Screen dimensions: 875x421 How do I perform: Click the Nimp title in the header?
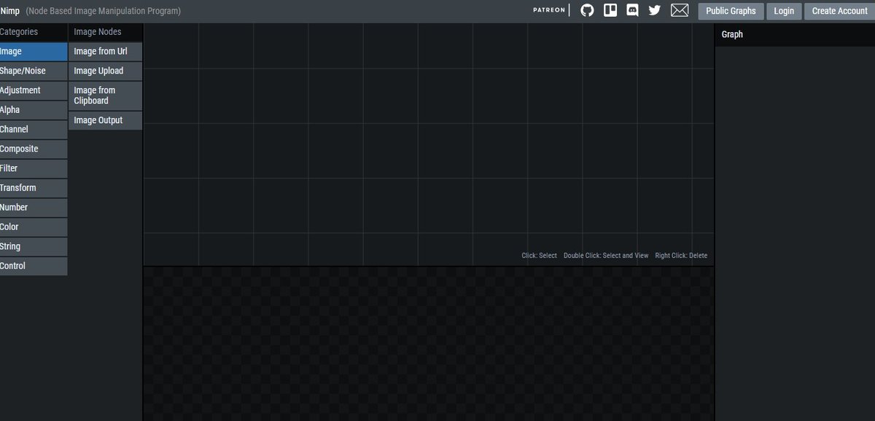pyautogui.click(x=9, y=10)
